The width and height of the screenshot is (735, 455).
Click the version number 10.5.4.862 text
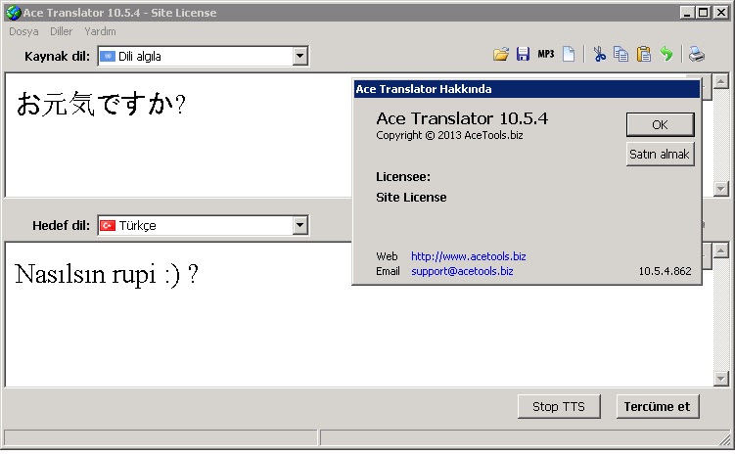[x=665, y=271]
